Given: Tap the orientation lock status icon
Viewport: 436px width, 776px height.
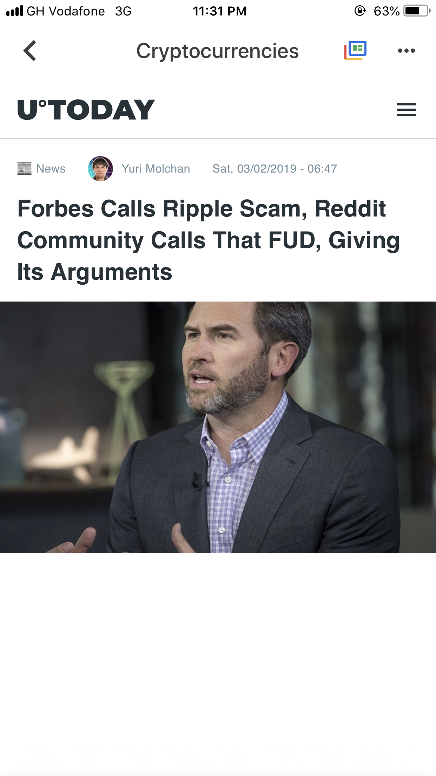Looking at the screenshot, I should [360, 11].
